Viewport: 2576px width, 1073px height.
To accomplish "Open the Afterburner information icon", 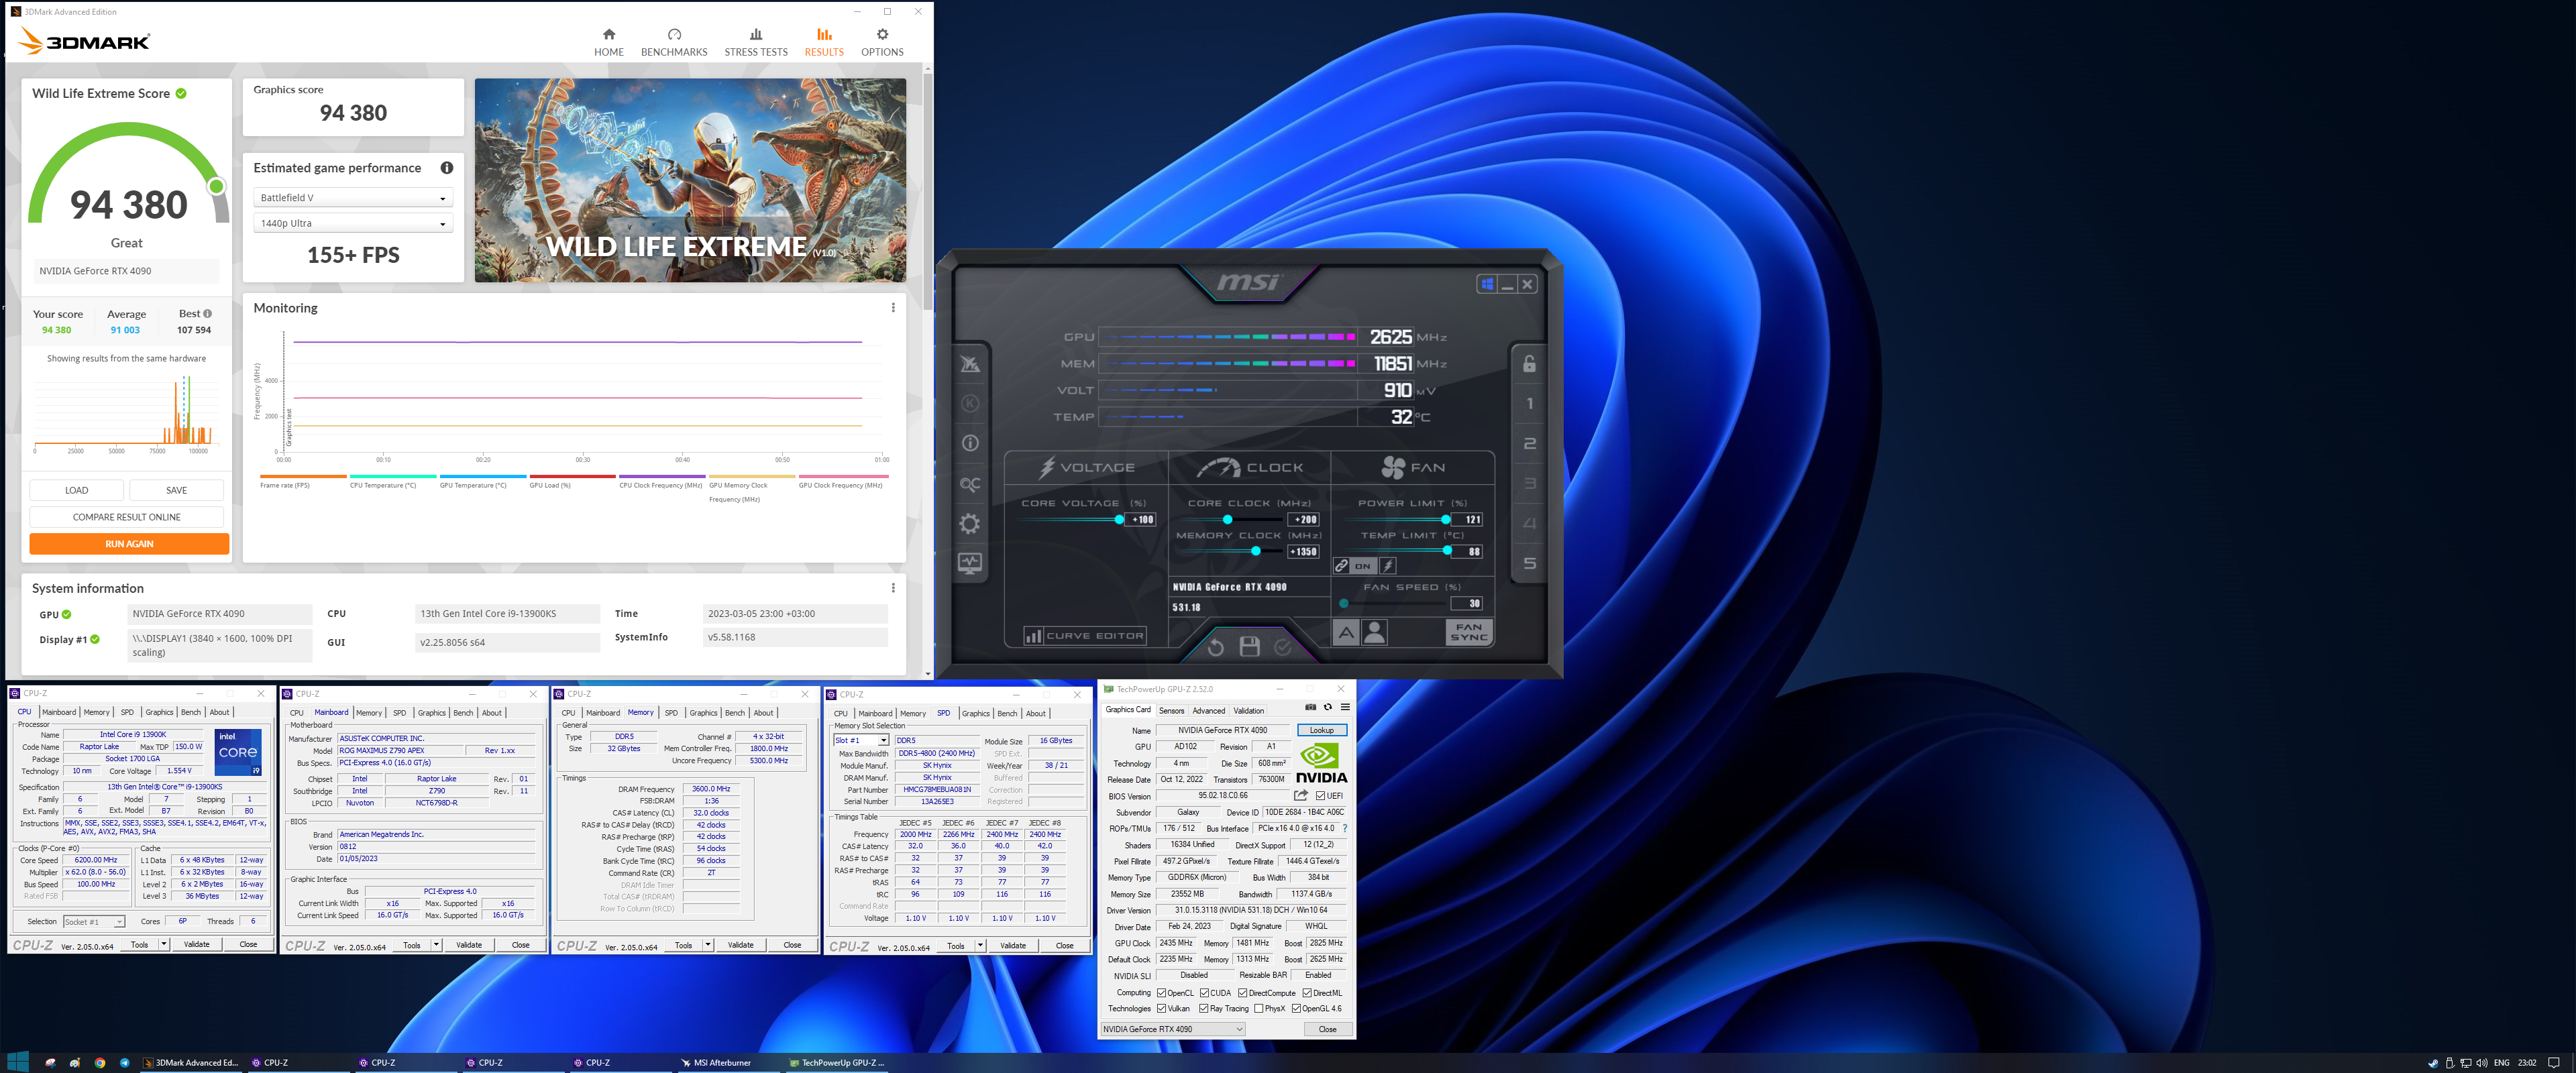I will [969, 443].
